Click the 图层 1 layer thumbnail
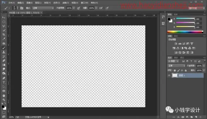Screen dimensions: 207x119 coord(175,75)
